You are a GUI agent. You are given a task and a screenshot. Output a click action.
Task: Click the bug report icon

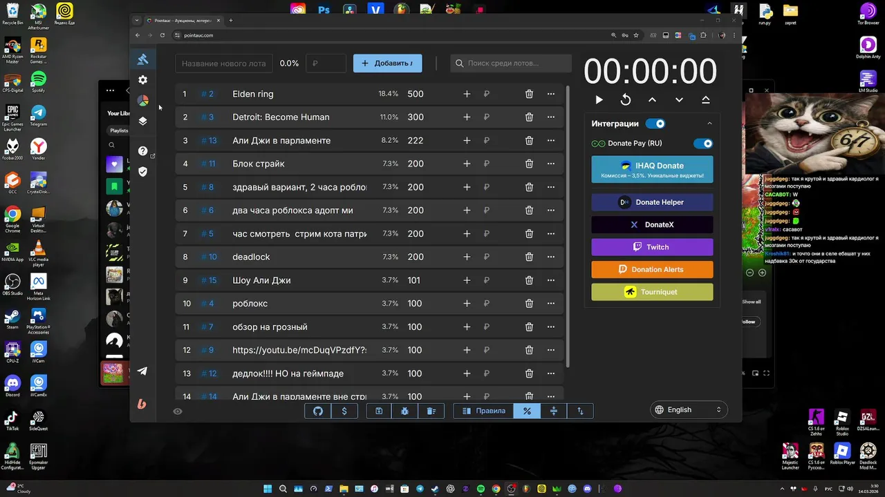(x=404, y=411)
